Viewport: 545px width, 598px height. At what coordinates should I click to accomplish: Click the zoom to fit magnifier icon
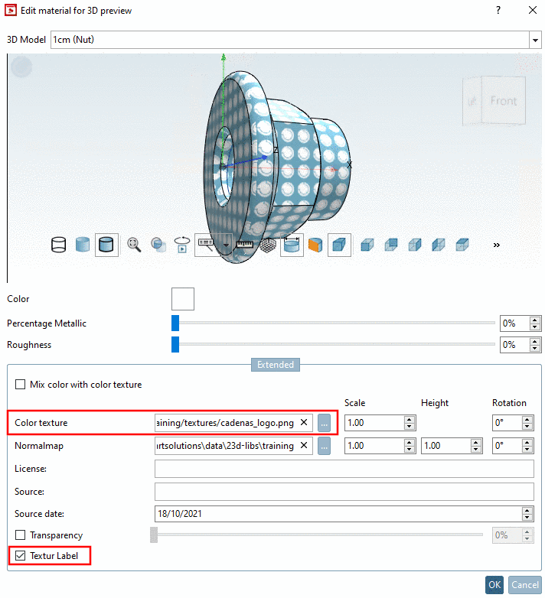[134, 245]
